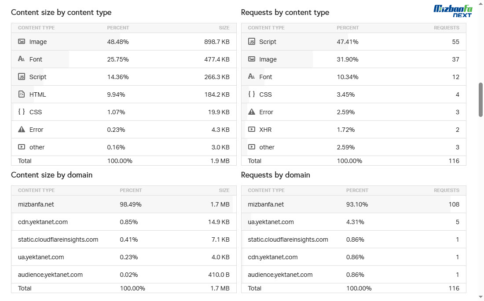Click the Image icon in Requests table
Viewport: 484px width, 301px height.
[252, 59]
